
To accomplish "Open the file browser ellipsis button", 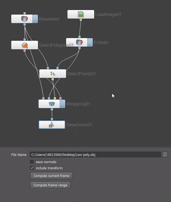I will pyautogui.click(x=165, y=155).
